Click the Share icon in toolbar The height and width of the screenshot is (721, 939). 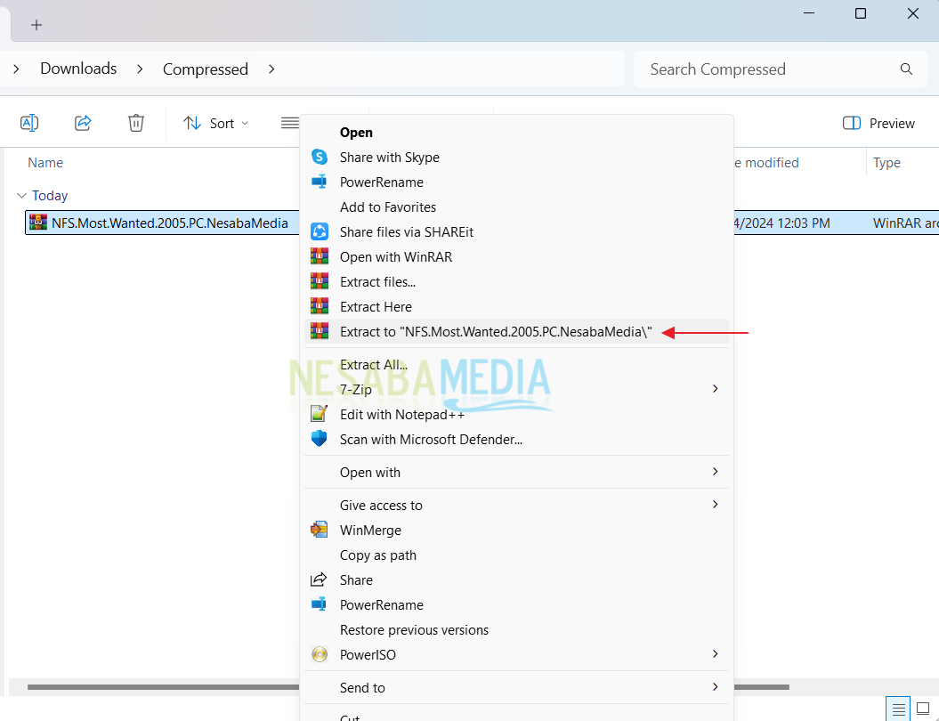tap(83, 124)
